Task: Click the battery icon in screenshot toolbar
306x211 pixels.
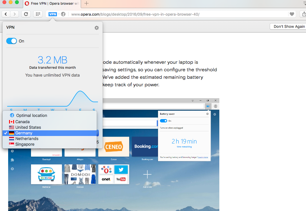Action: [x=208, y=106]
